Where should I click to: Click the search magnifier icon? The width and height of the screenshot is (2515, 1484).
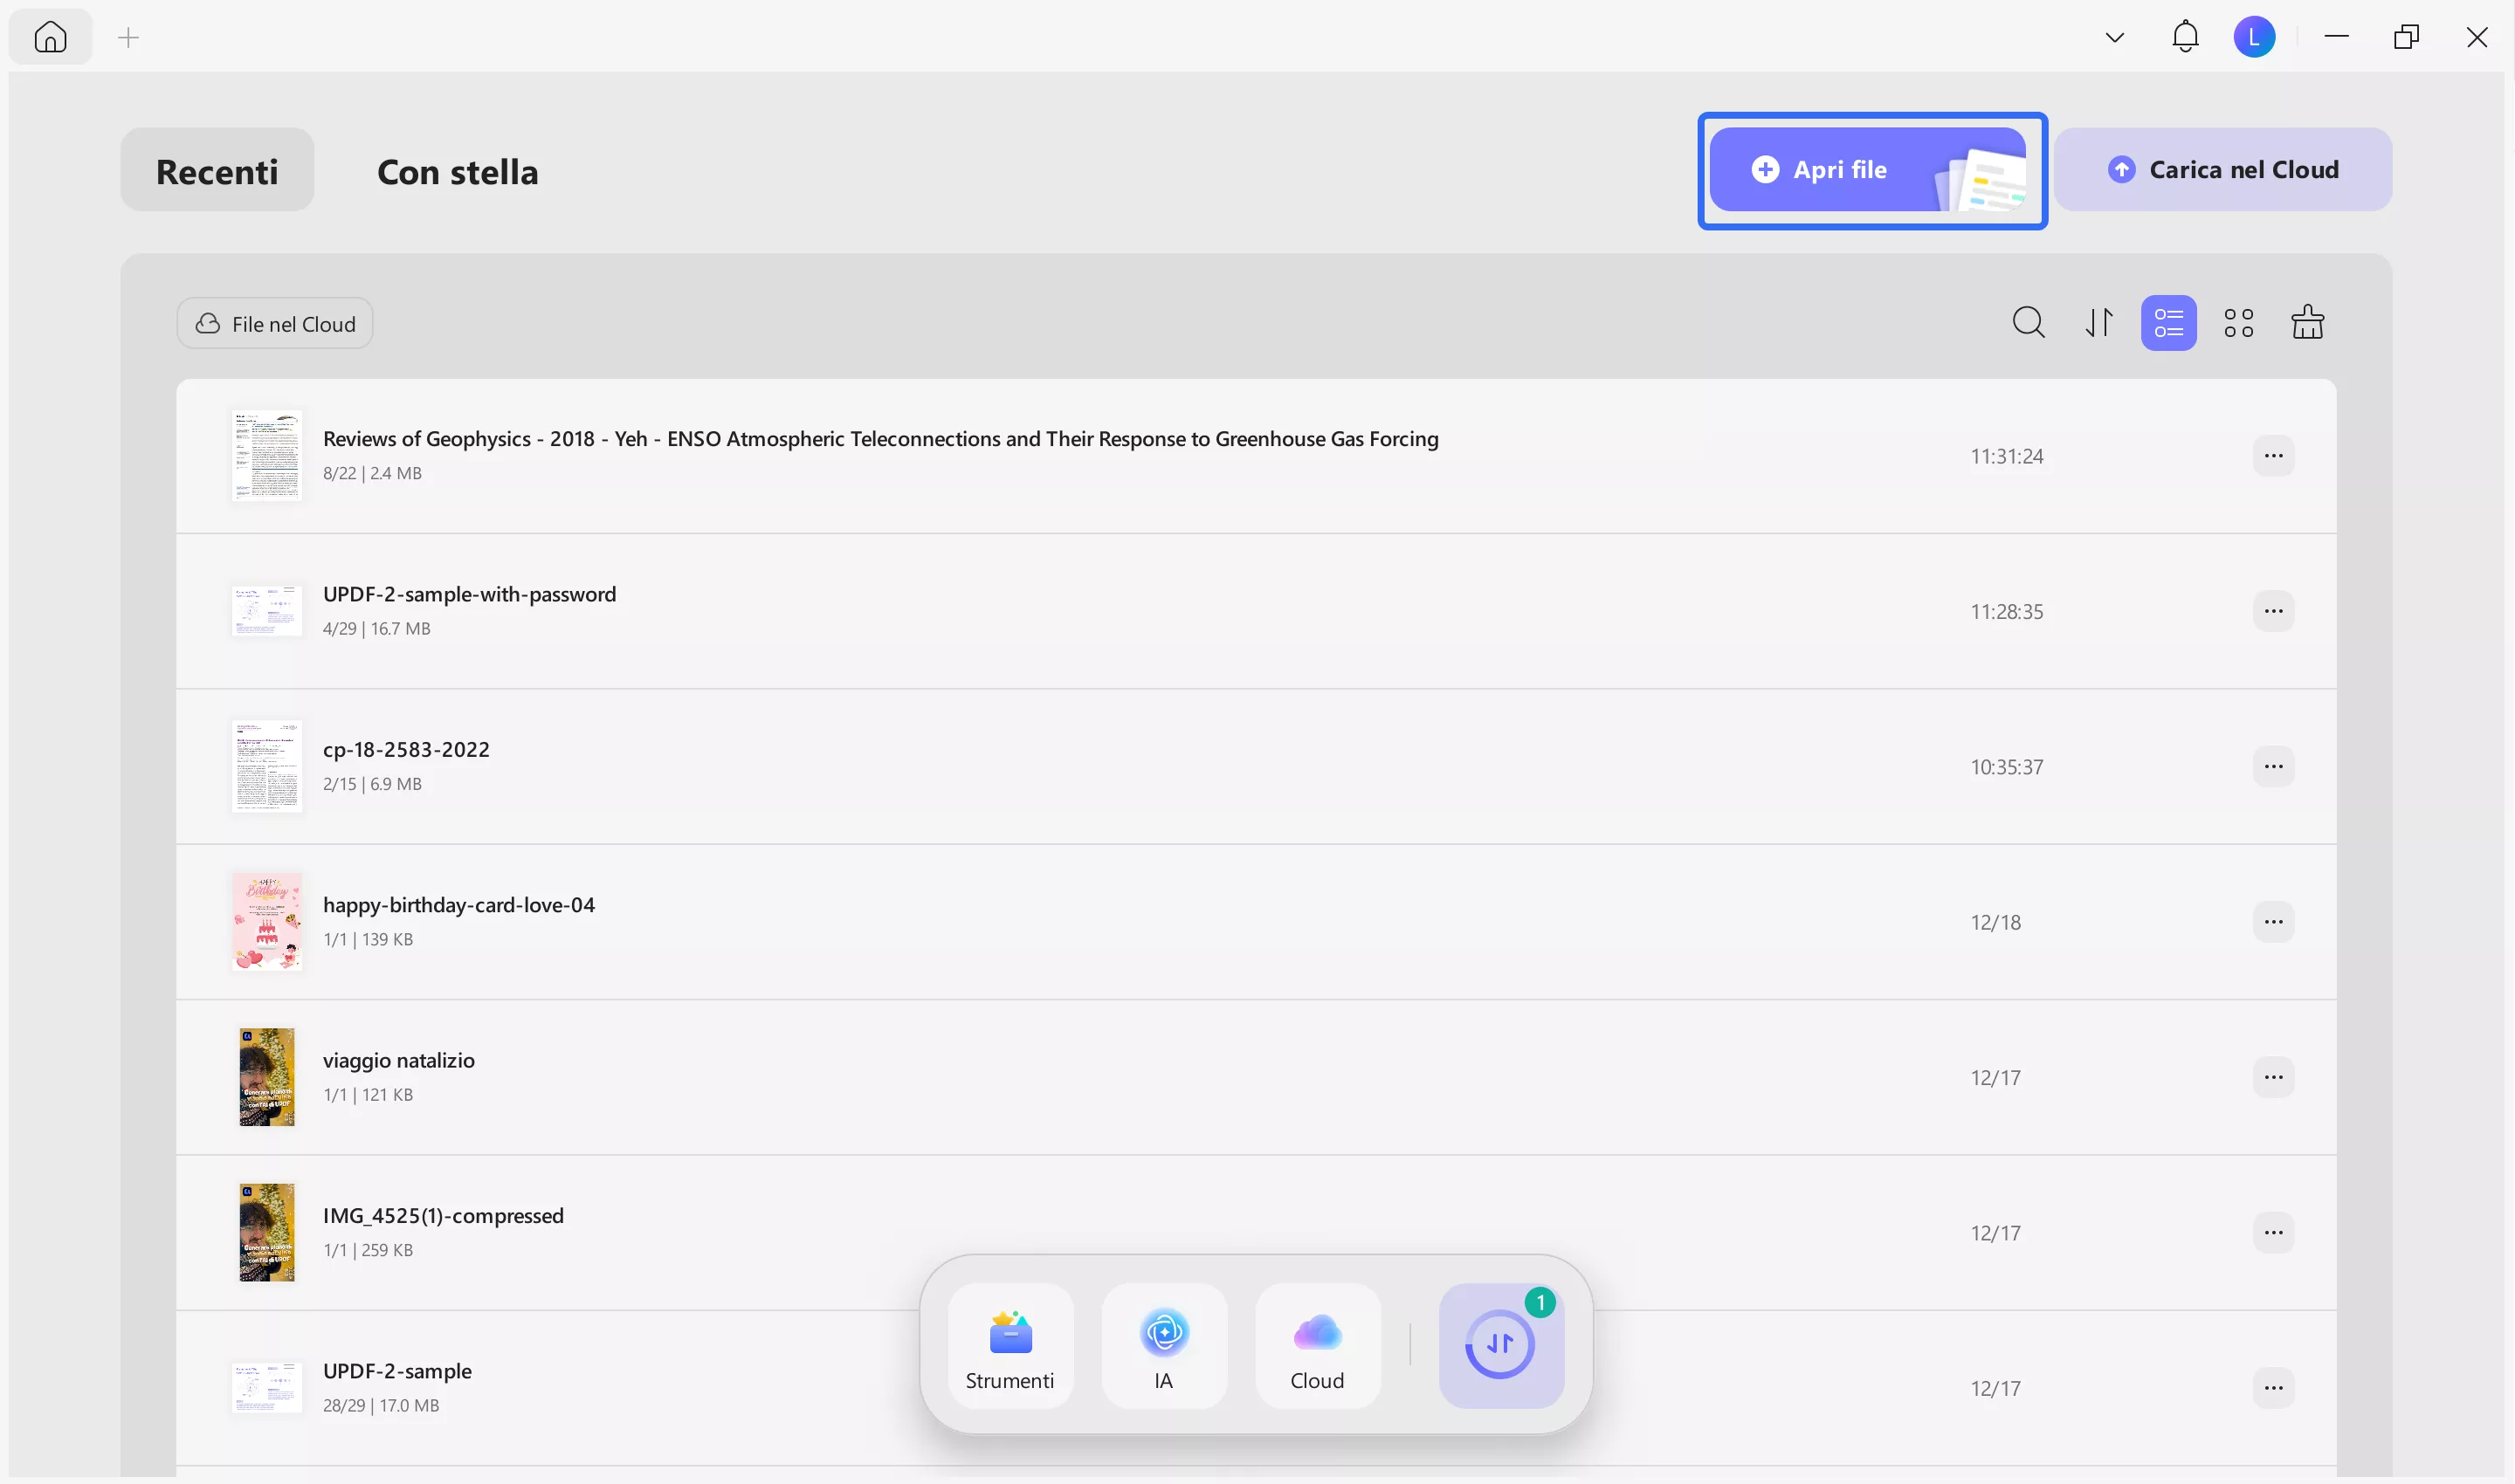point(2028,323)
